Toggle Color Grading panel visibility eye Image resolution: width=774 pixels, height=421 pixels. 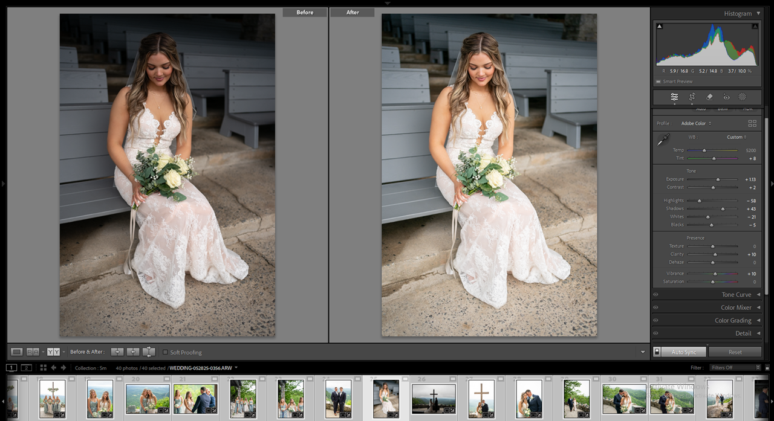(x=655, y=321)
